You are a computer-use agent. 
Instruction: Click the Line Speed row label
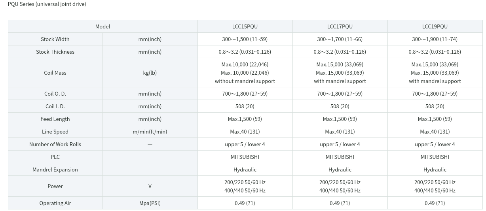pos(55,132)
